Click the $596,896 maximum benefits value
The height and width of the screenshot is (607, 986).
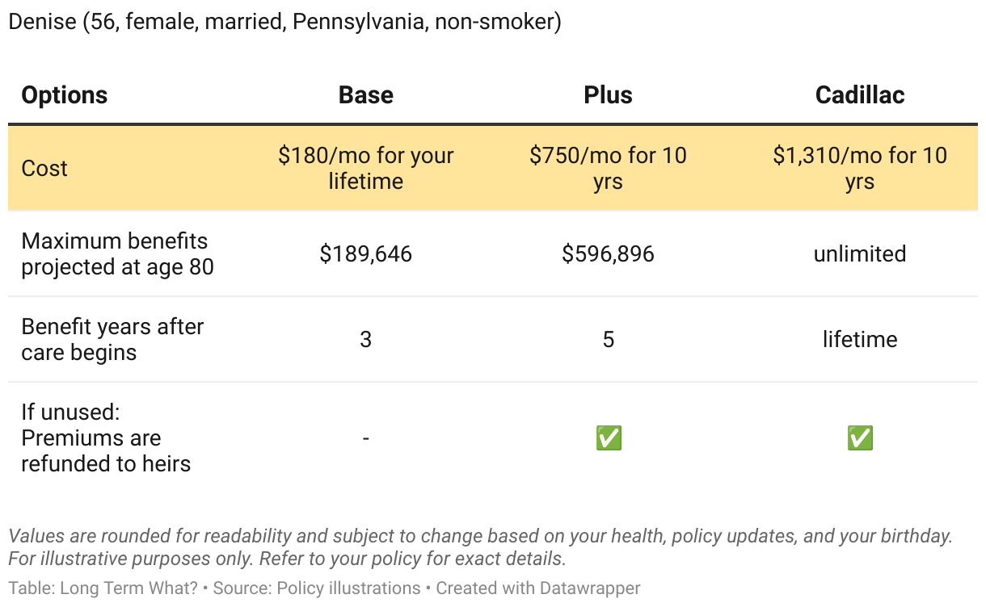[608, 254]
